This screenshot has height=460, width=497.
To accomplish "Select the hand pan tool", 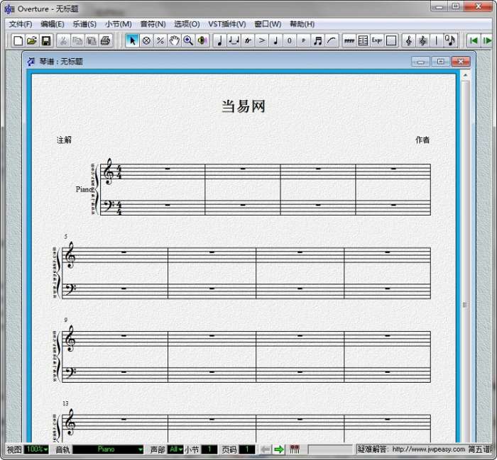I will [174, 41].
